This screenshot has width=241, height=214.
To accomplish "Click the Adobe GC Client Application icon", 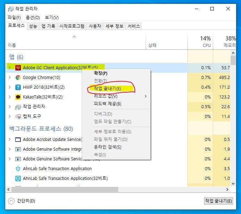I will point(18,68).
